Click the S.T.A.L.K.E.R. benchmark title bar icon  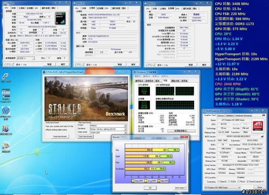(x=44, y=72)
